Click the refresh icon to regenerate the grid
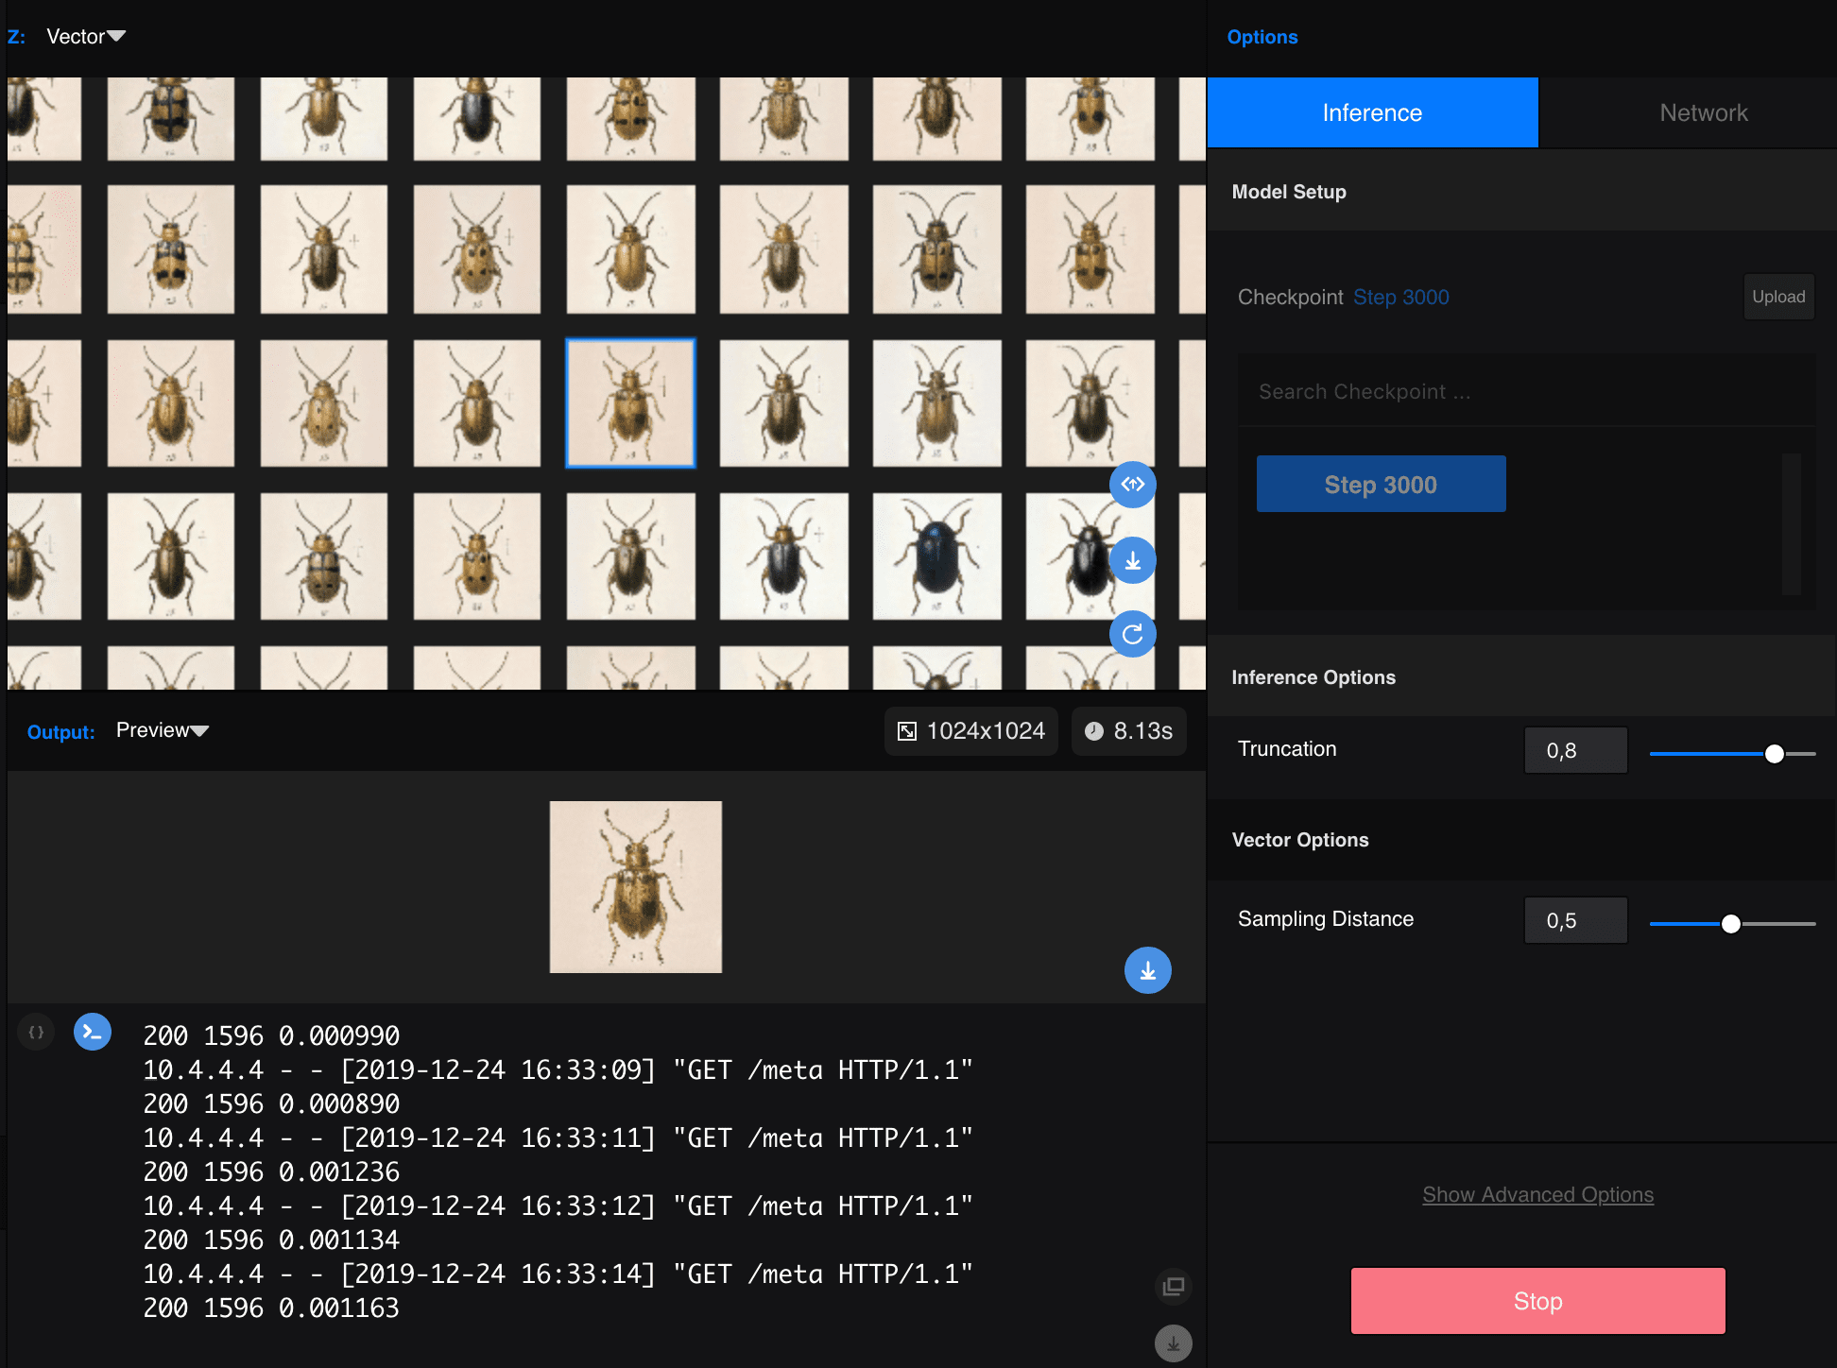Image resolution: width=1837 pixels, height=1368 pixels. (x=1132, y=634)
